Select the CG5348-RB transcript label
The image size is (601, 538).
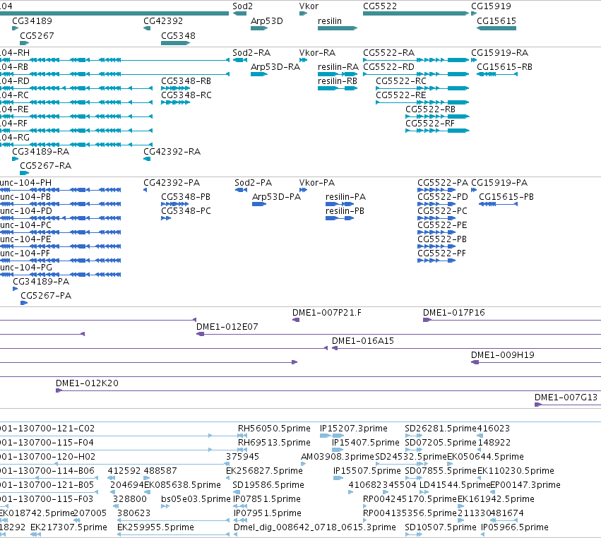pos(186,81)
